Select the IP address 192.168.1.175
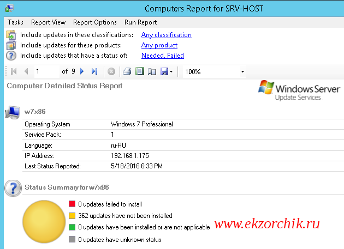The width and height of the screenshot is (344, 249). click(x=130, y=156)
